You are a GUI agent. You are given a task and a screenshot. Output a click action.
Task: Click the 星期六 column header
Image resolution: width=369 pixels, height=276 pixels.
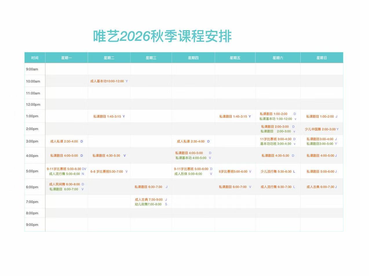pos(278,58)
